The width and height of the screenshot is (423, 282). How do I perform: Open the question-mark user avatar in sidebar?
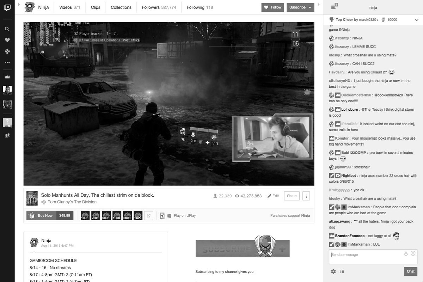(7, 122)
